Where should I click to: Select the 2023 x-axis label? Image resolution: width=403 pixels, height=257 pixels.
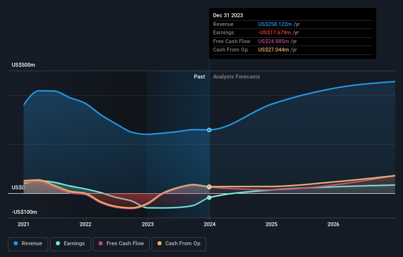[x=148, y=225]
